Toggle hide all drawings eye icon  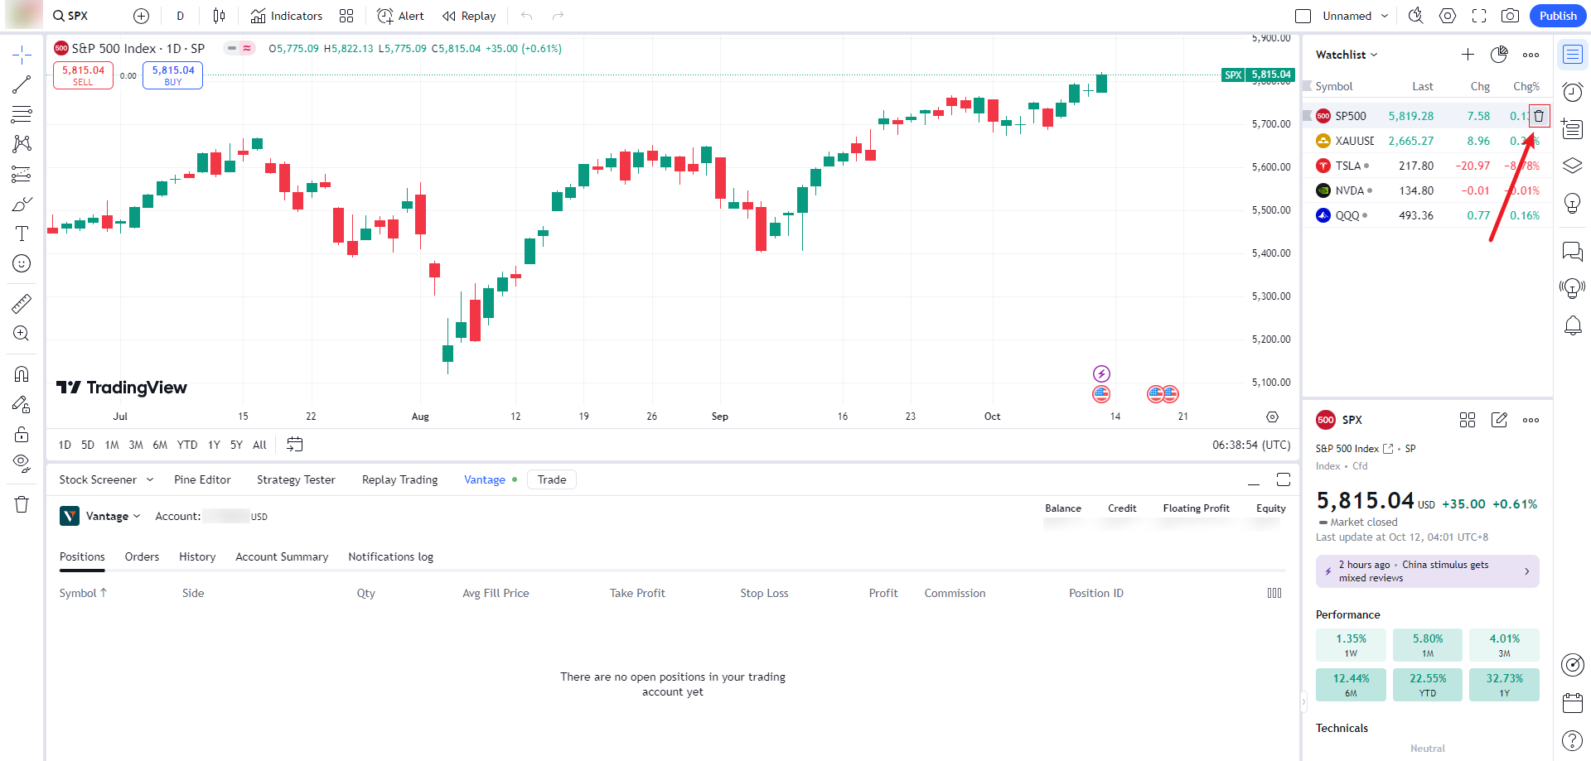(x=22, y=462)
